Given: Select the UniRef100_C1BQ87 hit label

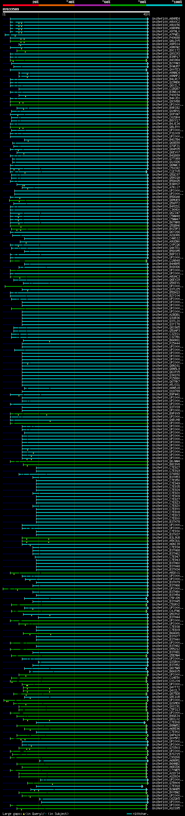Looking at the screenshot, I should [x=166, y=89].
